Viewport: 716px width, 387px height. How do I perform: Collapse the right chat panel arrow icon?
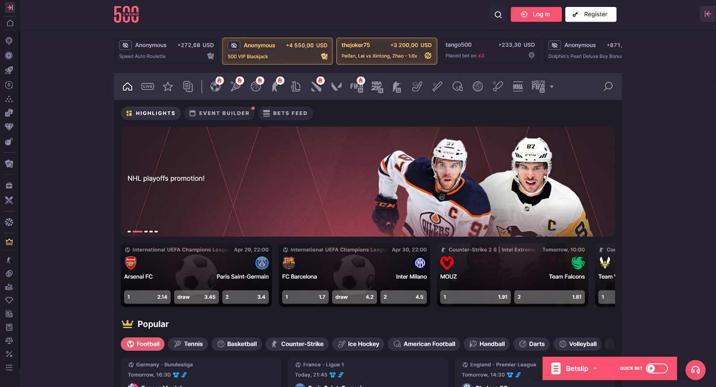(x=707, y=14)
